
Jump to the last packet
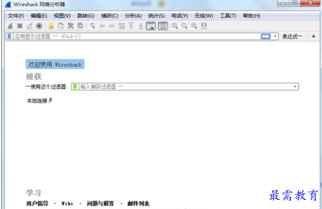pyautogui.click(x=141, y=26)
